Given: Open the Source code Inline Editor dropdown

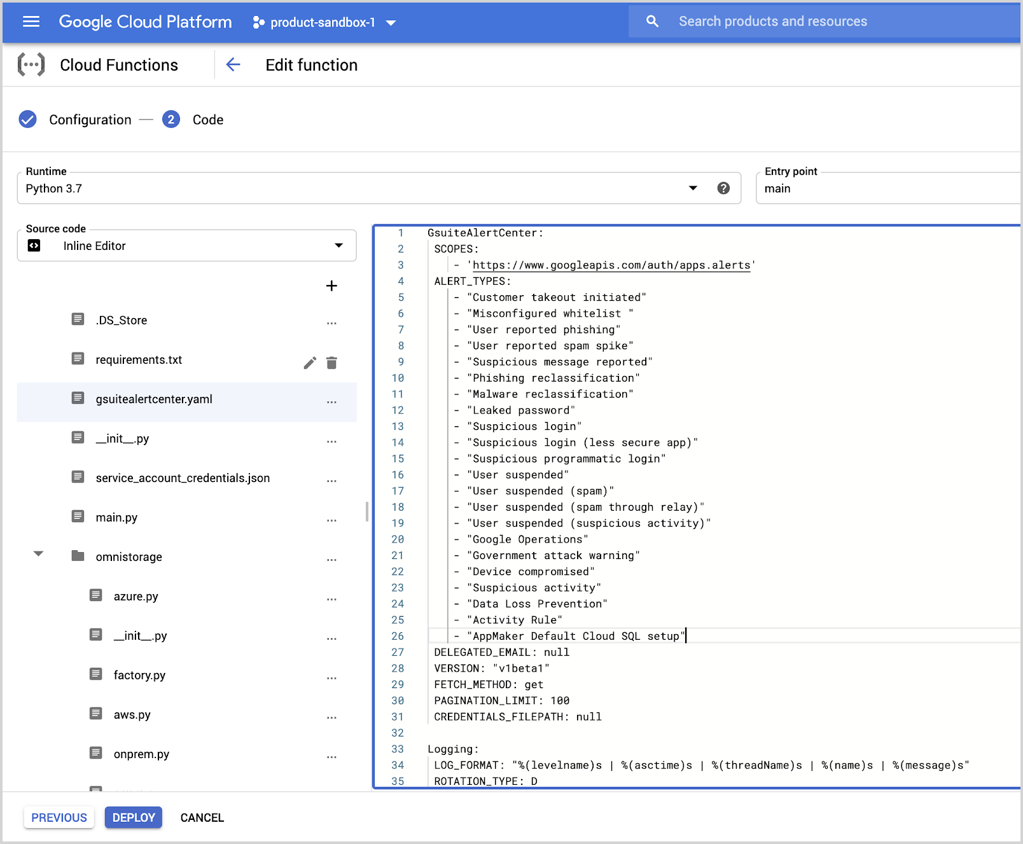Looking at the screenshot, I should point(339,246).
